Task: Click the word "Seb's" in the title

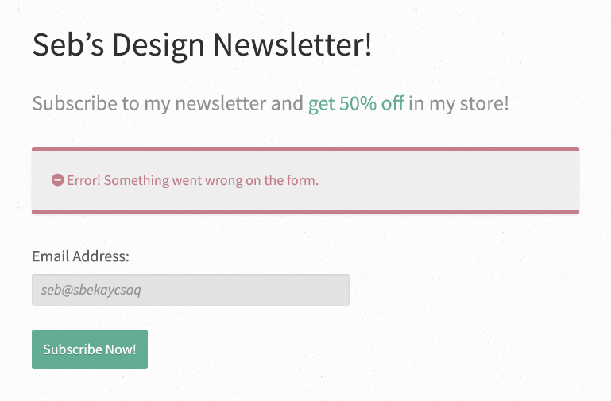Action: coord(68,44)
